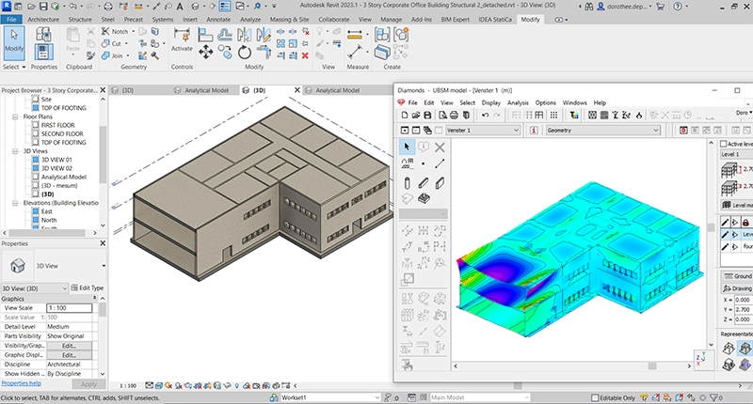The image size is (753, 404).
Task: Collapse the 3D Views tree node
Action: click(x=15, y=151)
